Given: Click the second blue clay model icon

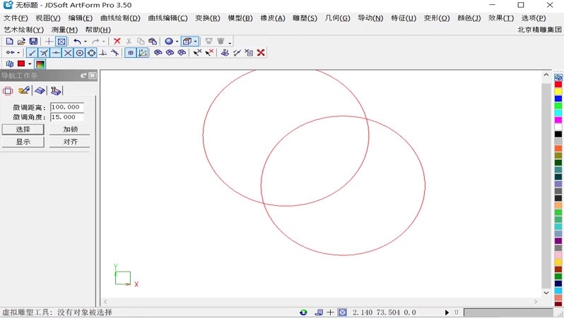Looking at the screenshot, I should click(170, 53).
